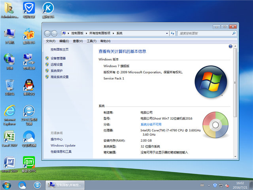Viewport: 253px width, 190px height.
Task: Open the 文件(F) menu
Action: point(50,41)
